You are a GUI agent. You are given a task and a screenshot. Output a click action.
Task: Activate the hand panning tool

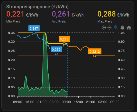tap(122, 28)
